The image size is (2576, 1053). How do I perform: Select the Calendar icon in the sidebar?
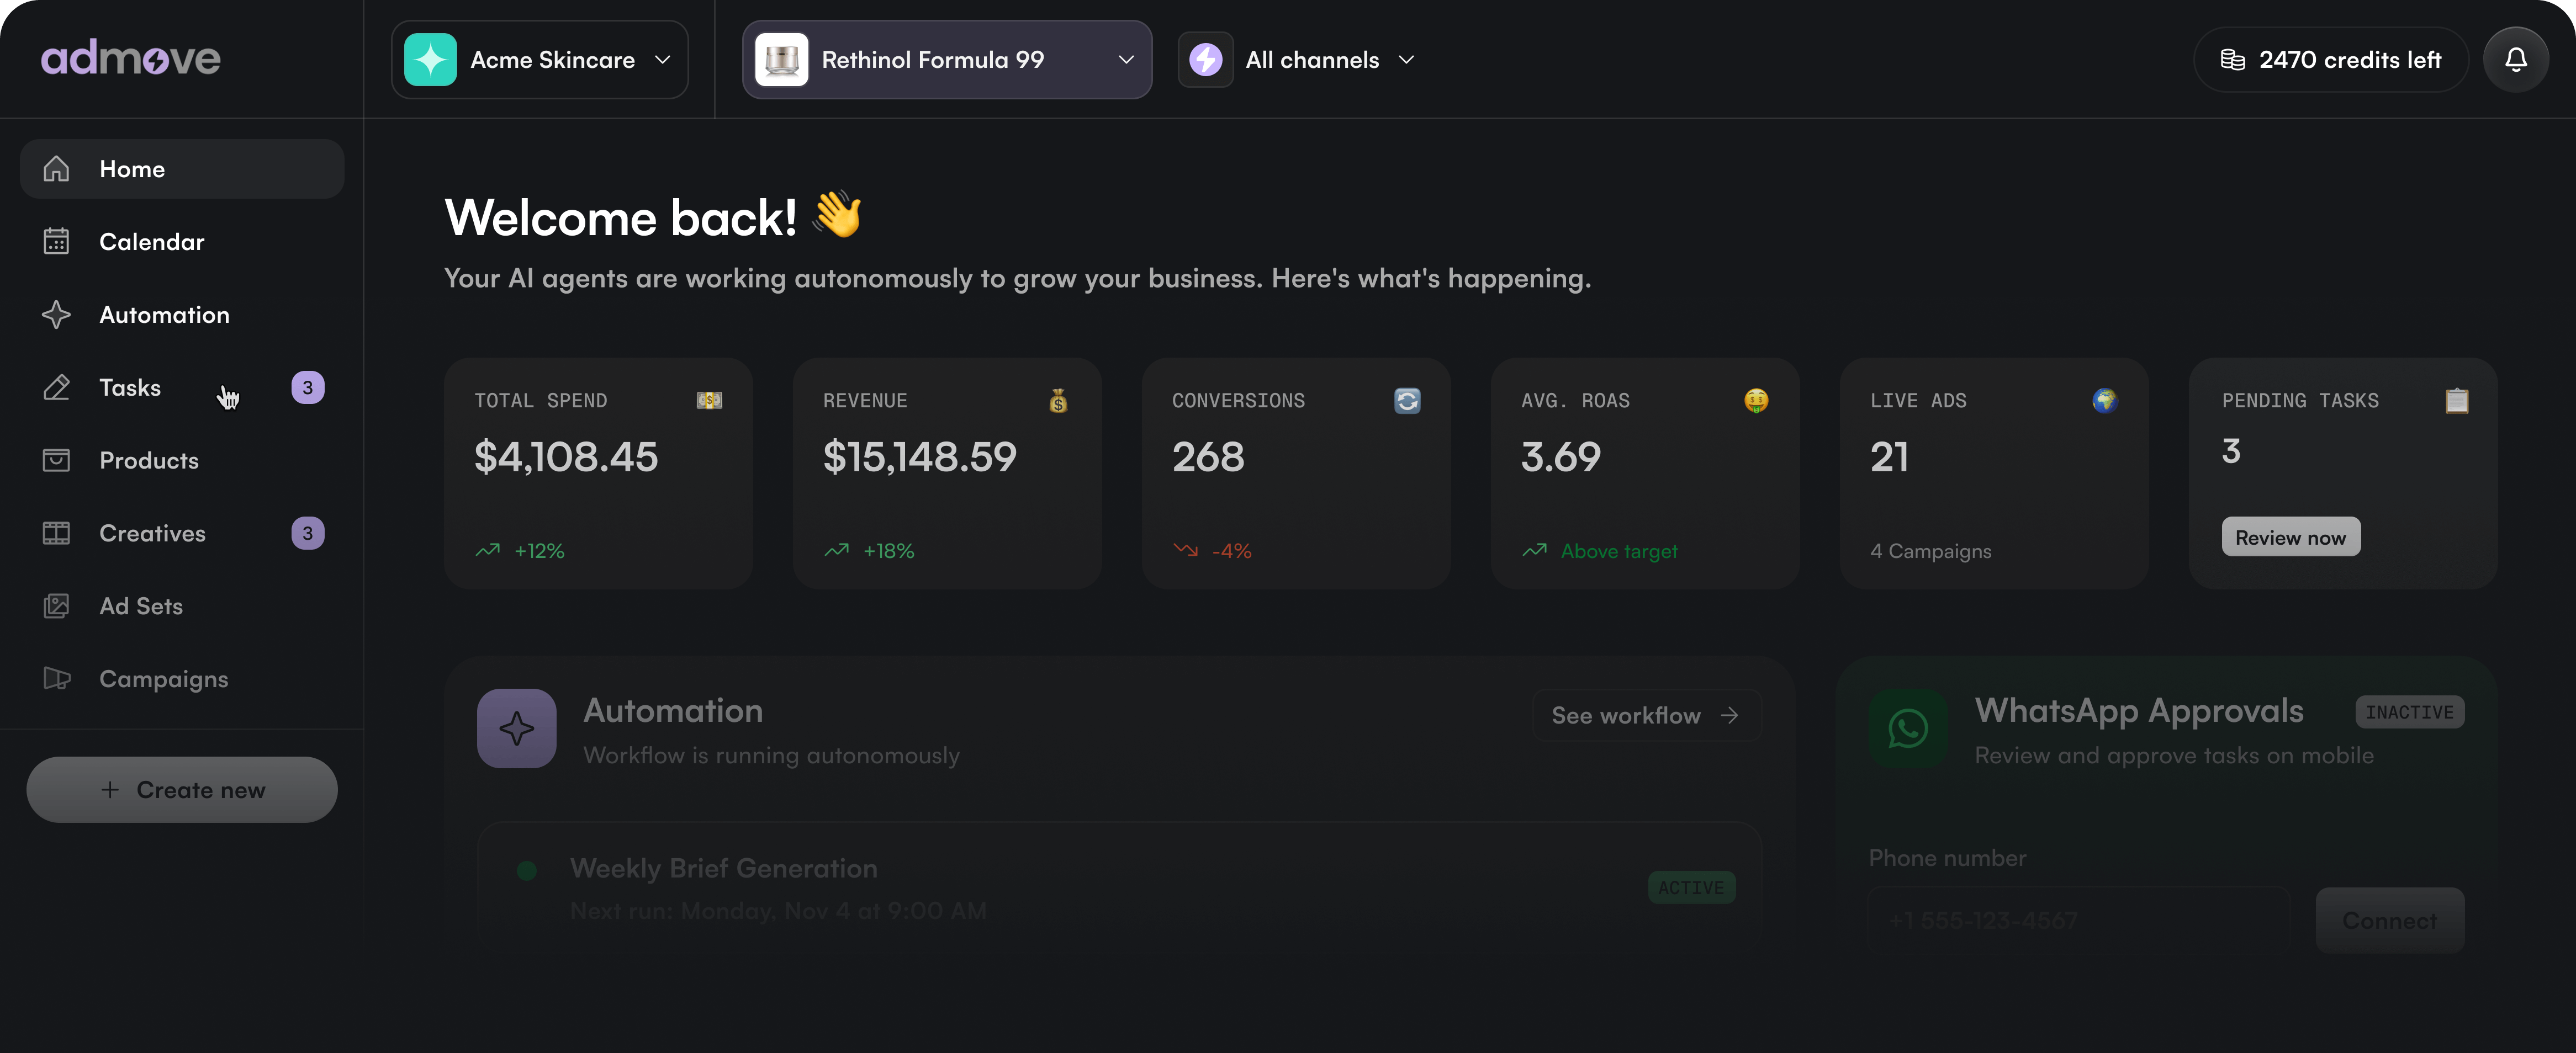[x=57, y=241]
